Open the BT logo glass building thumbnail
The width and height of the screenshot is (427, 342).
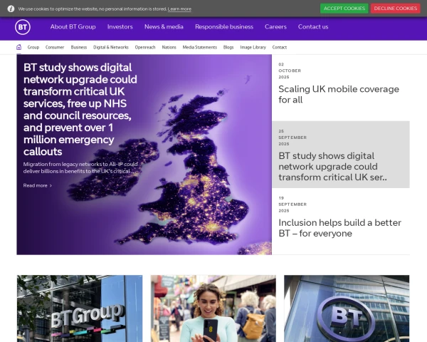347,309
